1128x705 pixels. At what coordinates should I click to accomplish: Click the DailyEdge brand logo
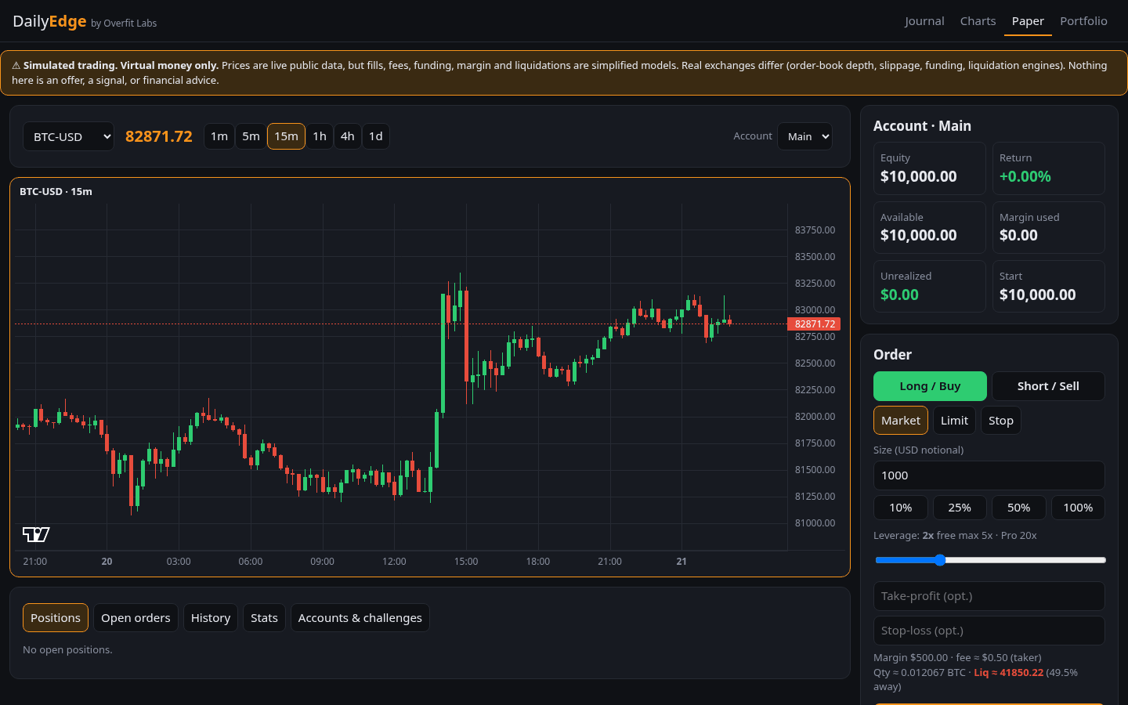pyautogui.click(x=49, y=21)
